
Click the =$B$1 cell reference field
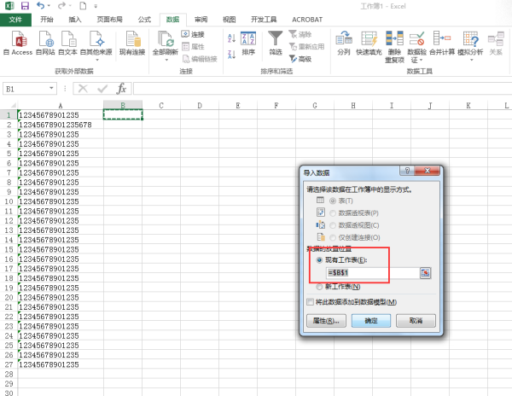coord(371,272)
